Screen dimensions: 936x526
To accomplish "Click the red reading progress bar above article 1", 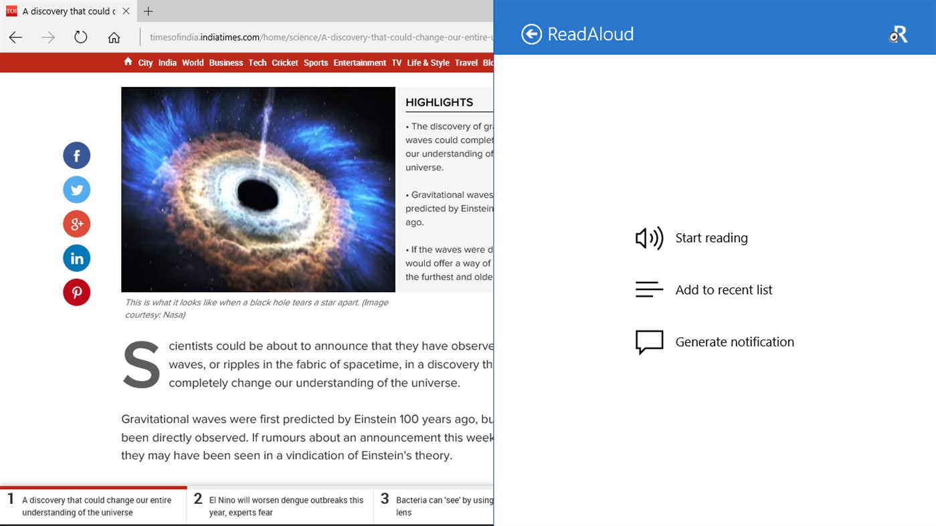I will point(93,487).
